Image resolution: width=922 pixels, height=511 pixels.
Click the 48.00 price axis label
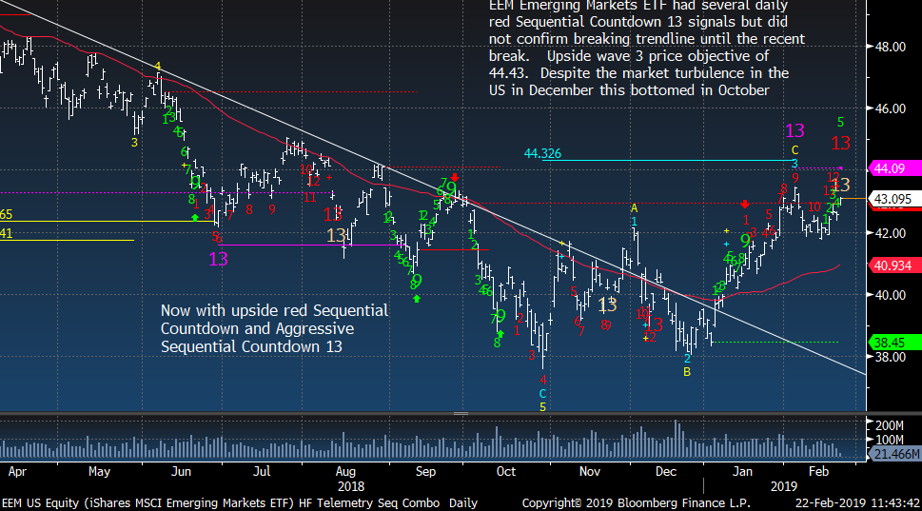pyautogui.click(x=891, y=47)
